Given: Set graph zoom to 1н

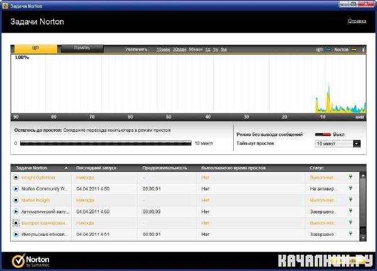Looking at the screenshot, I should pyautogui.click(x=215, y=50).
